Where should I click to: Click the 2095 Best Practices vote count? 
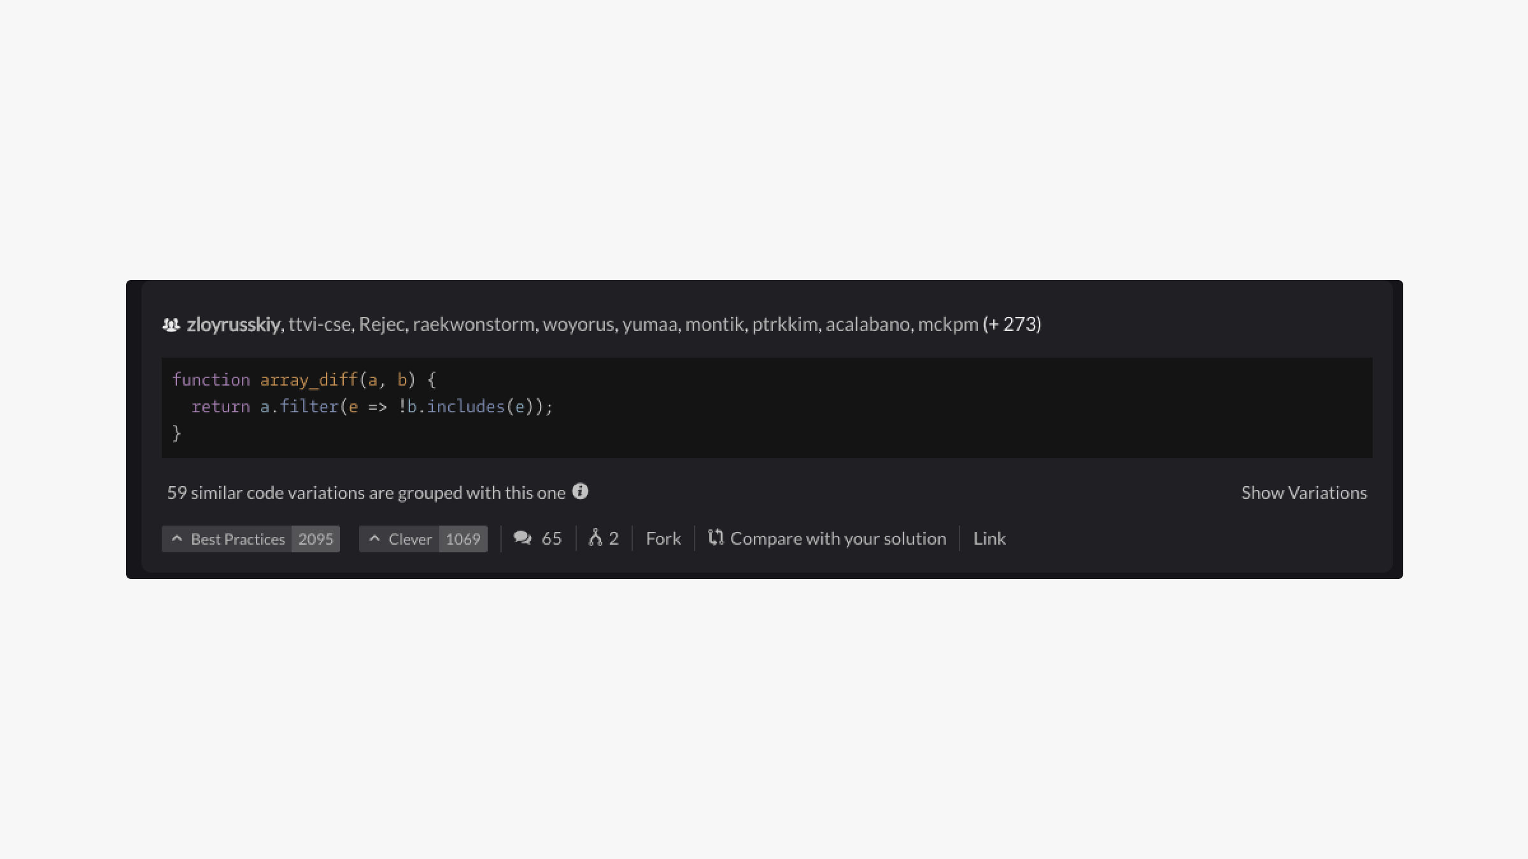point(316,539)
